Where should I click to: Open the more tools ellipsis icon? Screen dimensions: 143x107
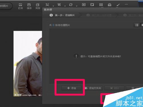[x=126, y=4]
